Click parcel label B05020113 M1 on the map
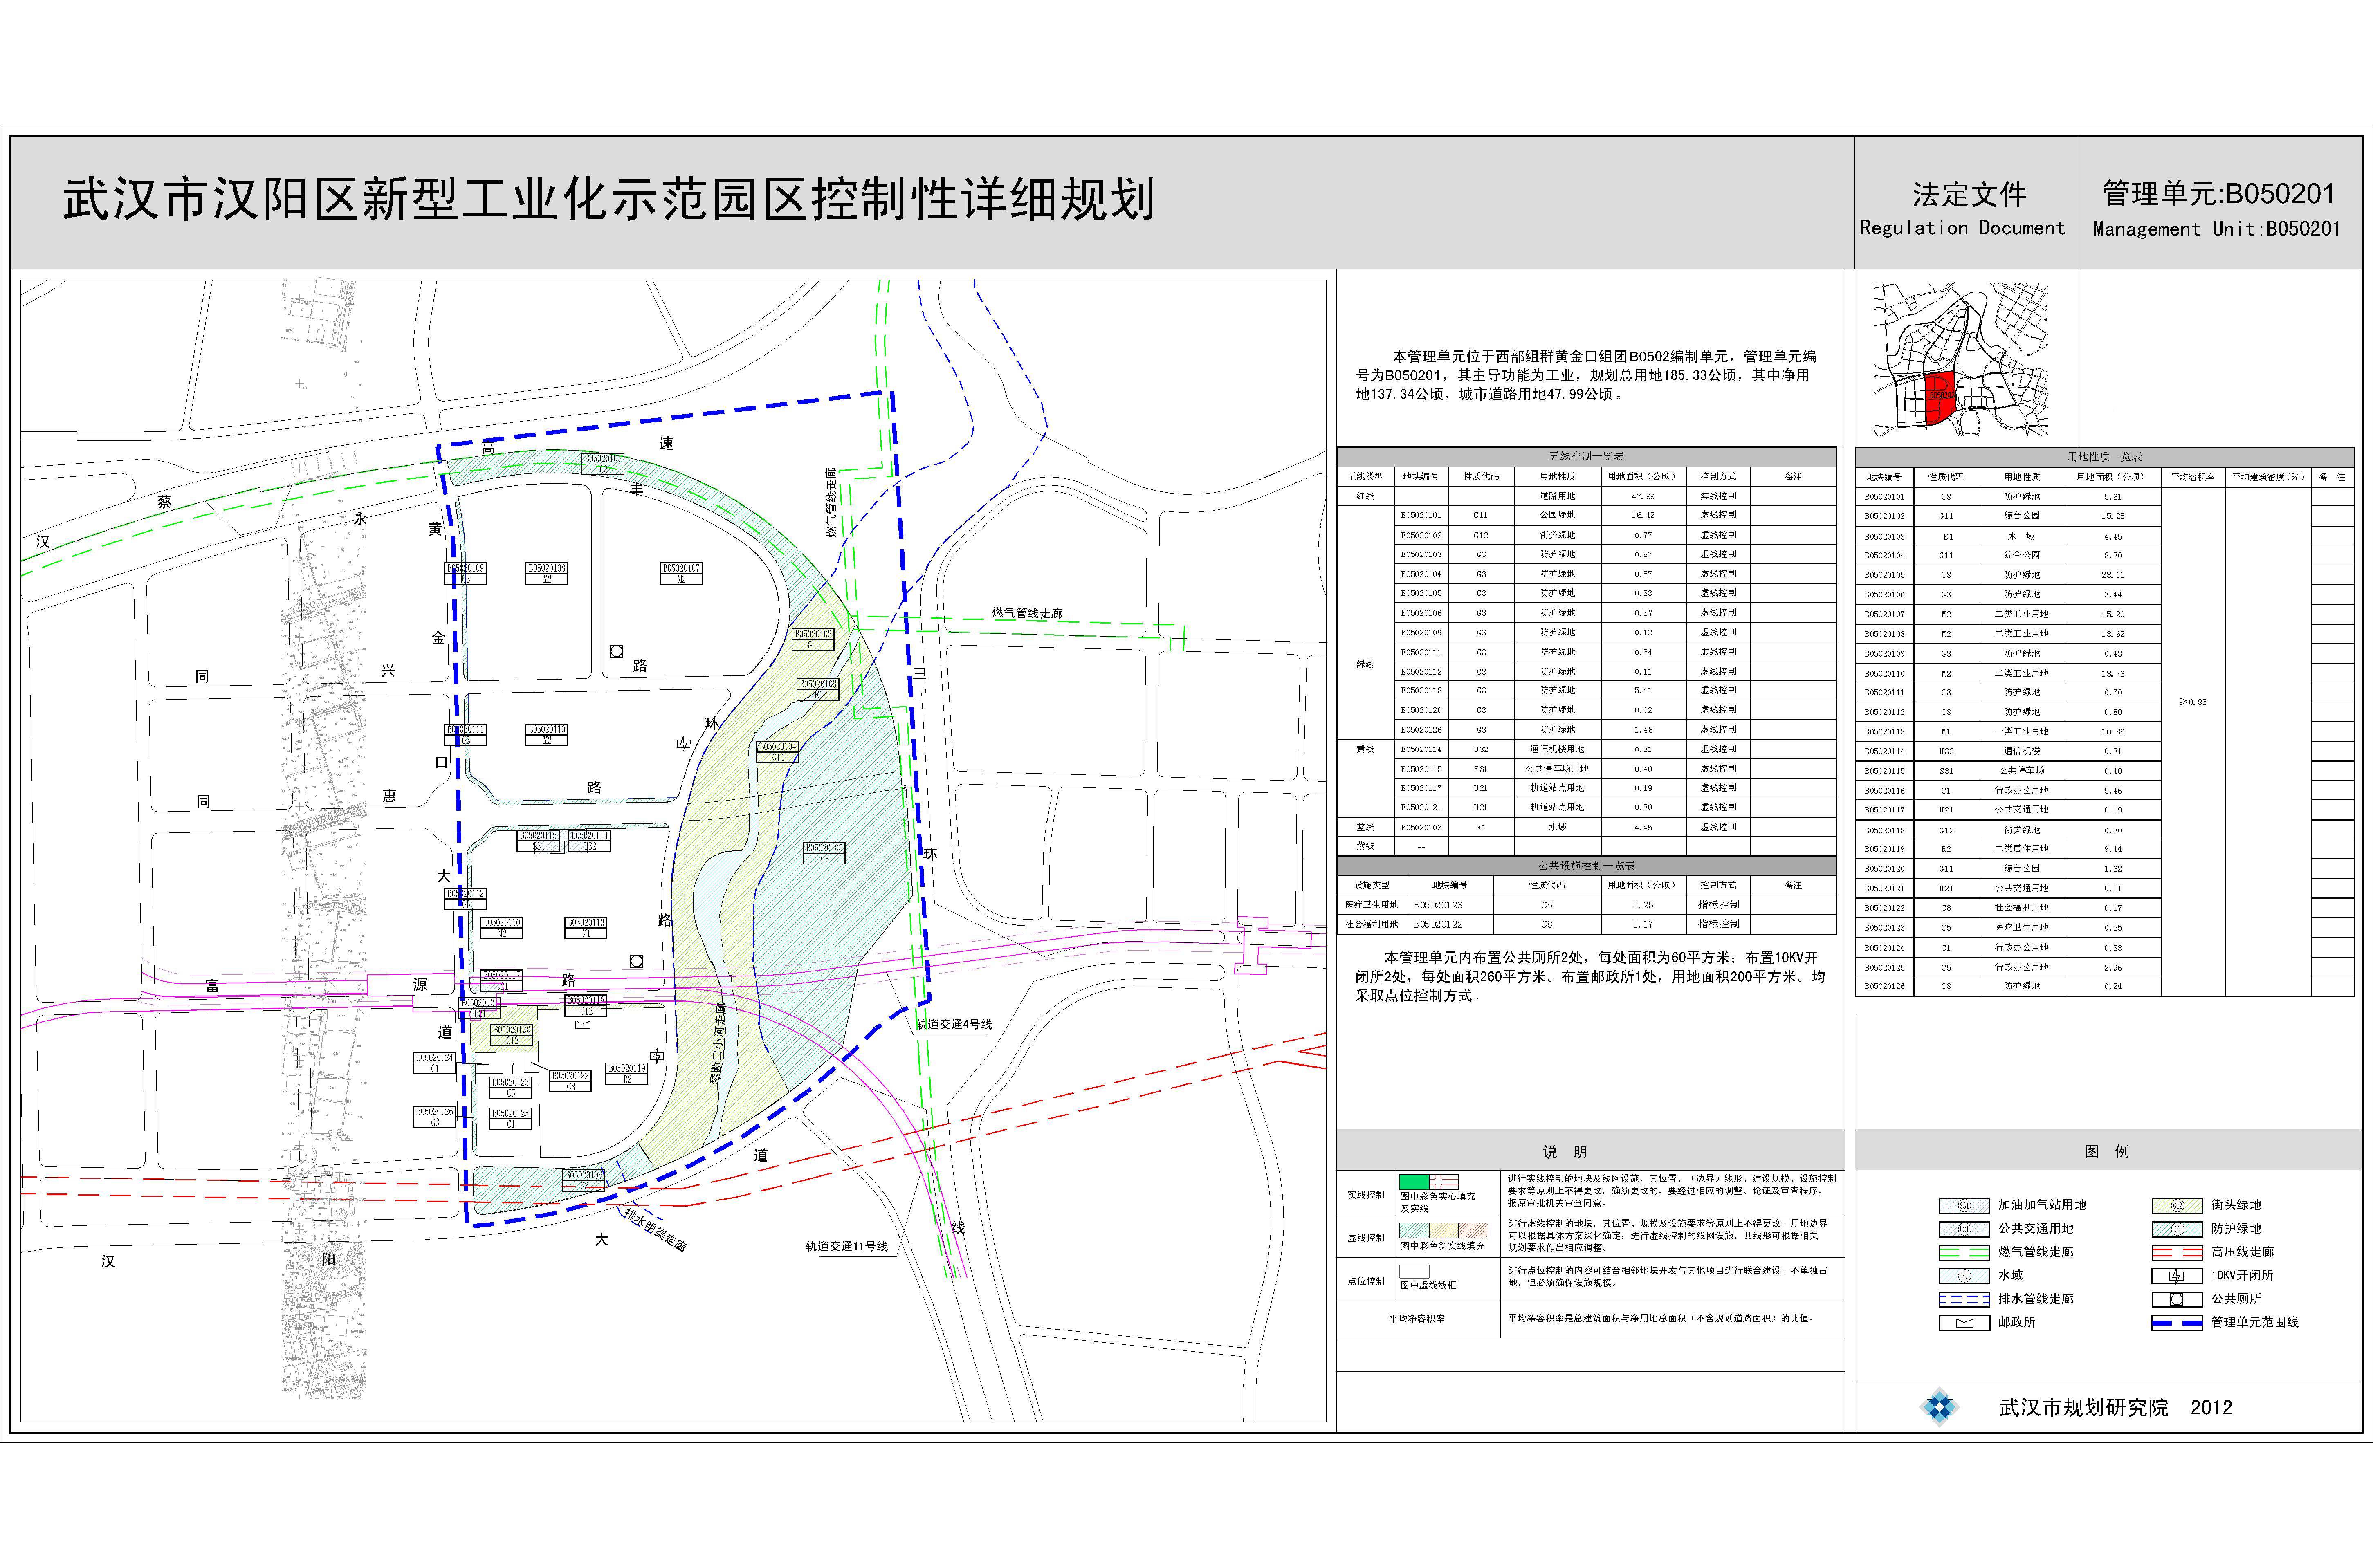The width and height of the screenshot is (2373, 1568). point(586,928)
